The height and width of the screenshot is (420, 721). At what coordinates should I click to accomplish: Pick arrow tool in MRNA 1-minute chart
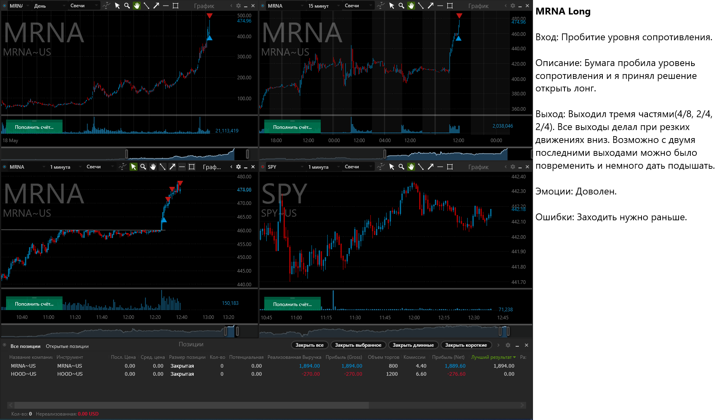coord(172,167)
